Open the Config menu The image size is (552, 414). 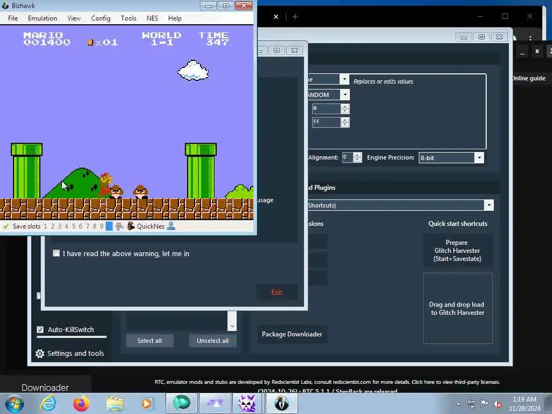coord(101,18)
